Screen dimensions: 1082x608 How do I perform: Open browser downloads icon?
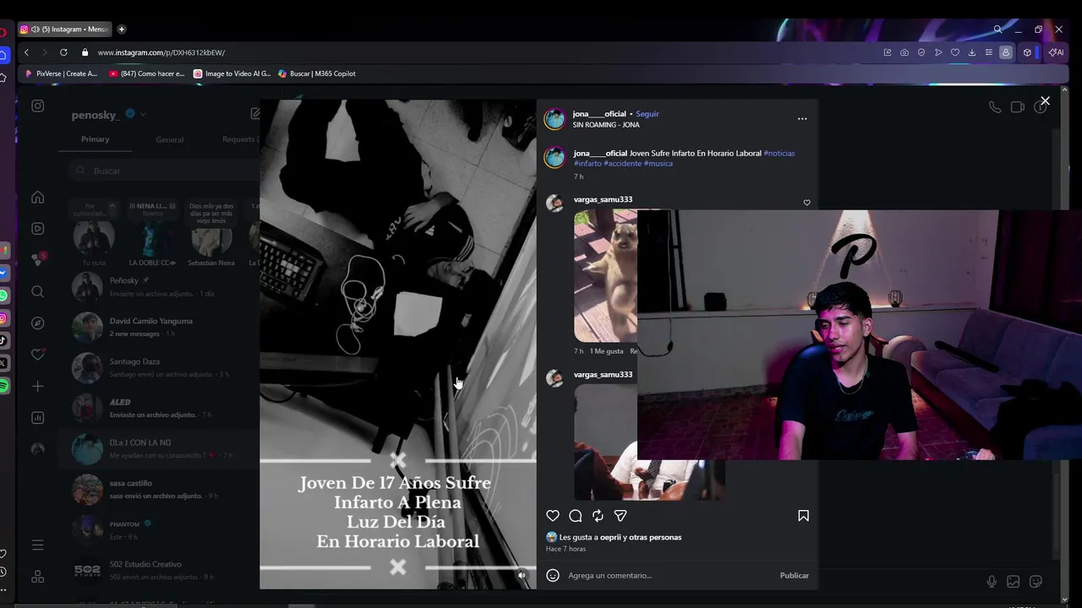[972, 52]
